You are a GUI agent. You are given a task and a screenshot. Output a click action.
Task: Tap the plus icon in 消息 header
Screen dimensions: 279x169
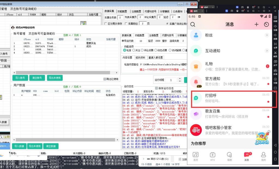coord(256,24)
